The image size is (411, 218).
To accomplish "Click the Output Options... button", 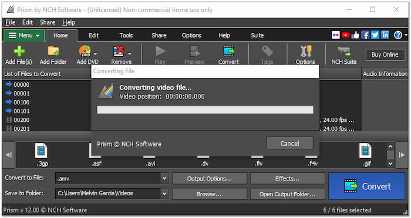I will (x=210, y=179).
